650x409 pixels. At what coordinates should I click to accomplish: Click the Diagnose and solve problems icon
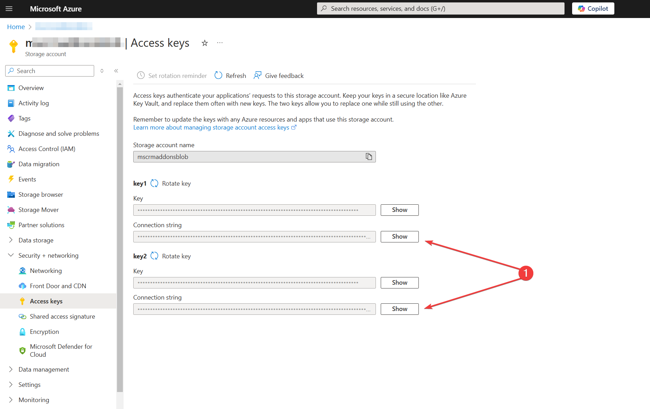pyautogui.click(x=11, y=134)
